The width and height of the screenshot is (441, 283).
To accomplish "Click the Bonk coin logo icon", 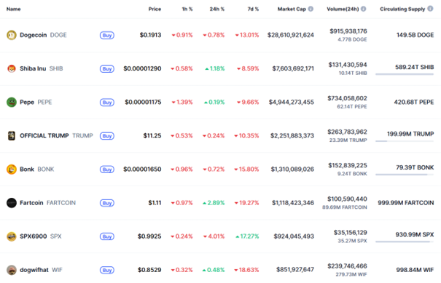I will [12, 170].
